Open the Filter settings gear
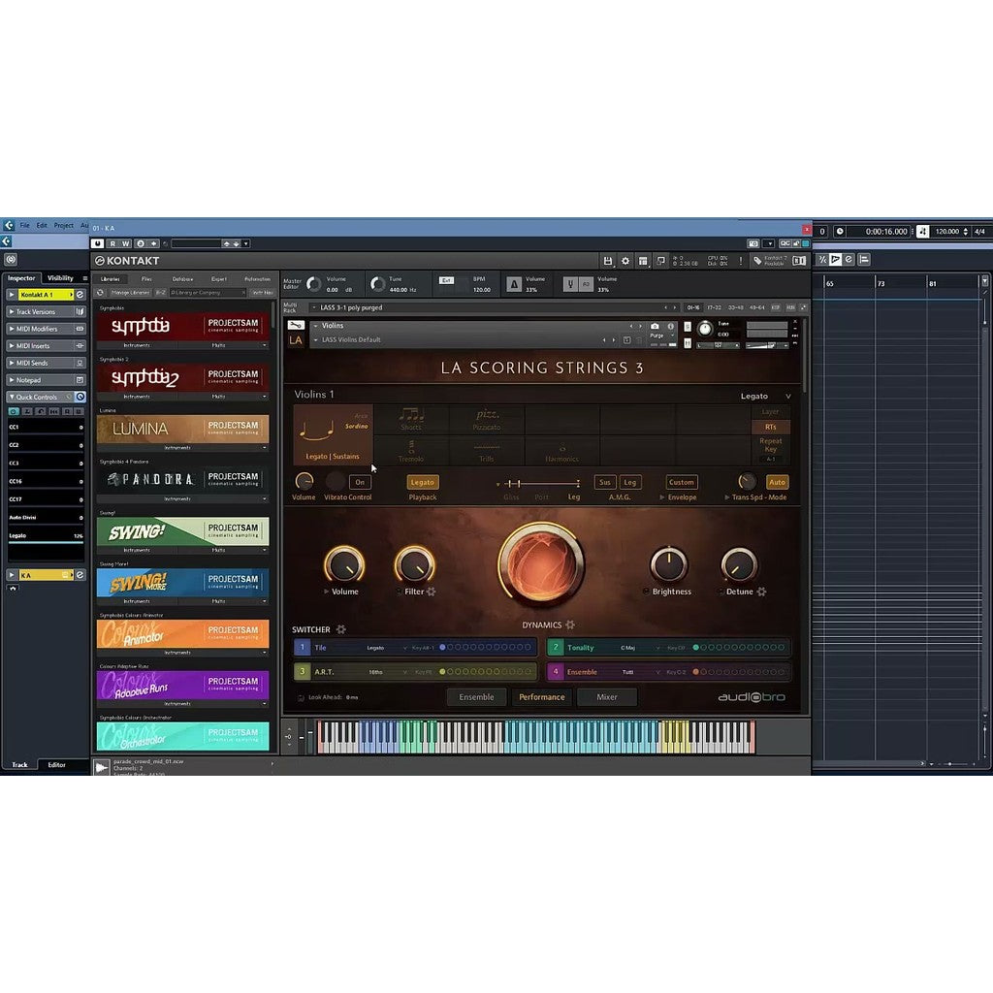The image size is (993, 993). pos(432,592)
